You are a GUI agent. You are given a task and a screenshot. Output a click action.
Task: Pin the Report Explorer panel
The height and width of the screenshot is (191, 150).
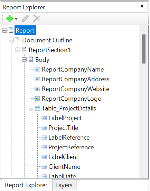coord(142,7)
